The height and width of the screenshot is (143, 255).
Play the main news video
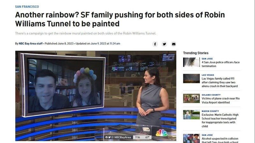click(x=96, y=96)
